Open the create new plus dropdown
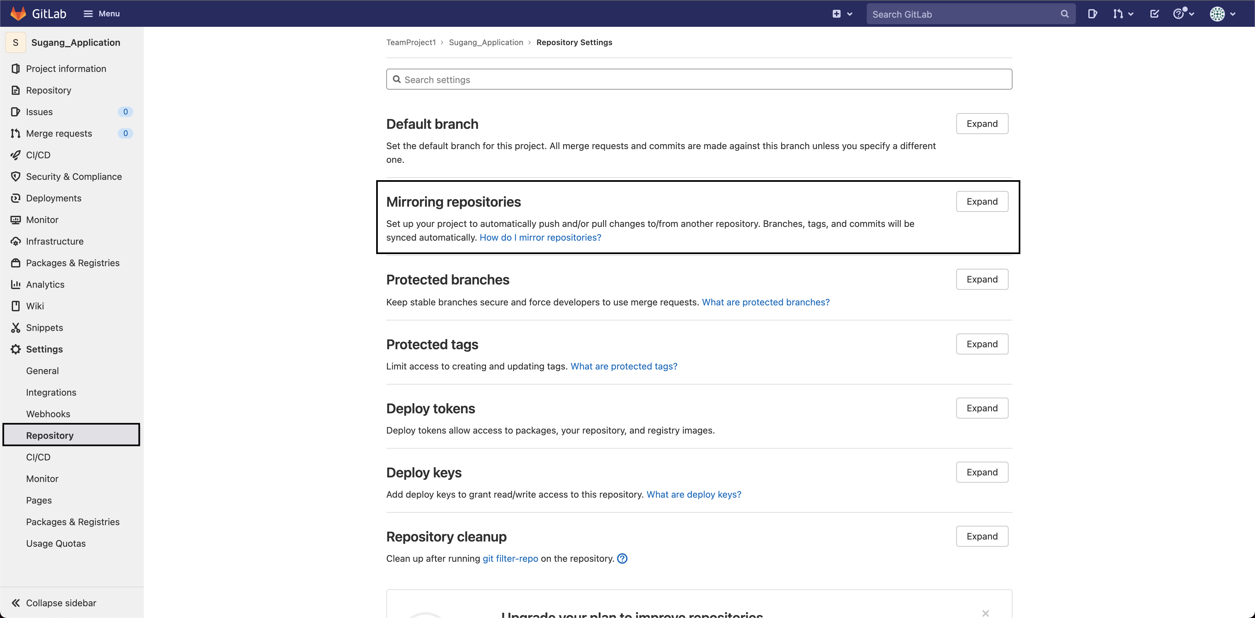 pos(842,14)
